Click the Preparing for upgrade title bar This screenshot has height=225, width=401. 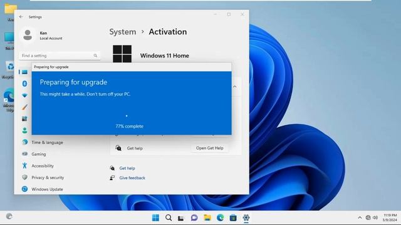click(132, 67)
